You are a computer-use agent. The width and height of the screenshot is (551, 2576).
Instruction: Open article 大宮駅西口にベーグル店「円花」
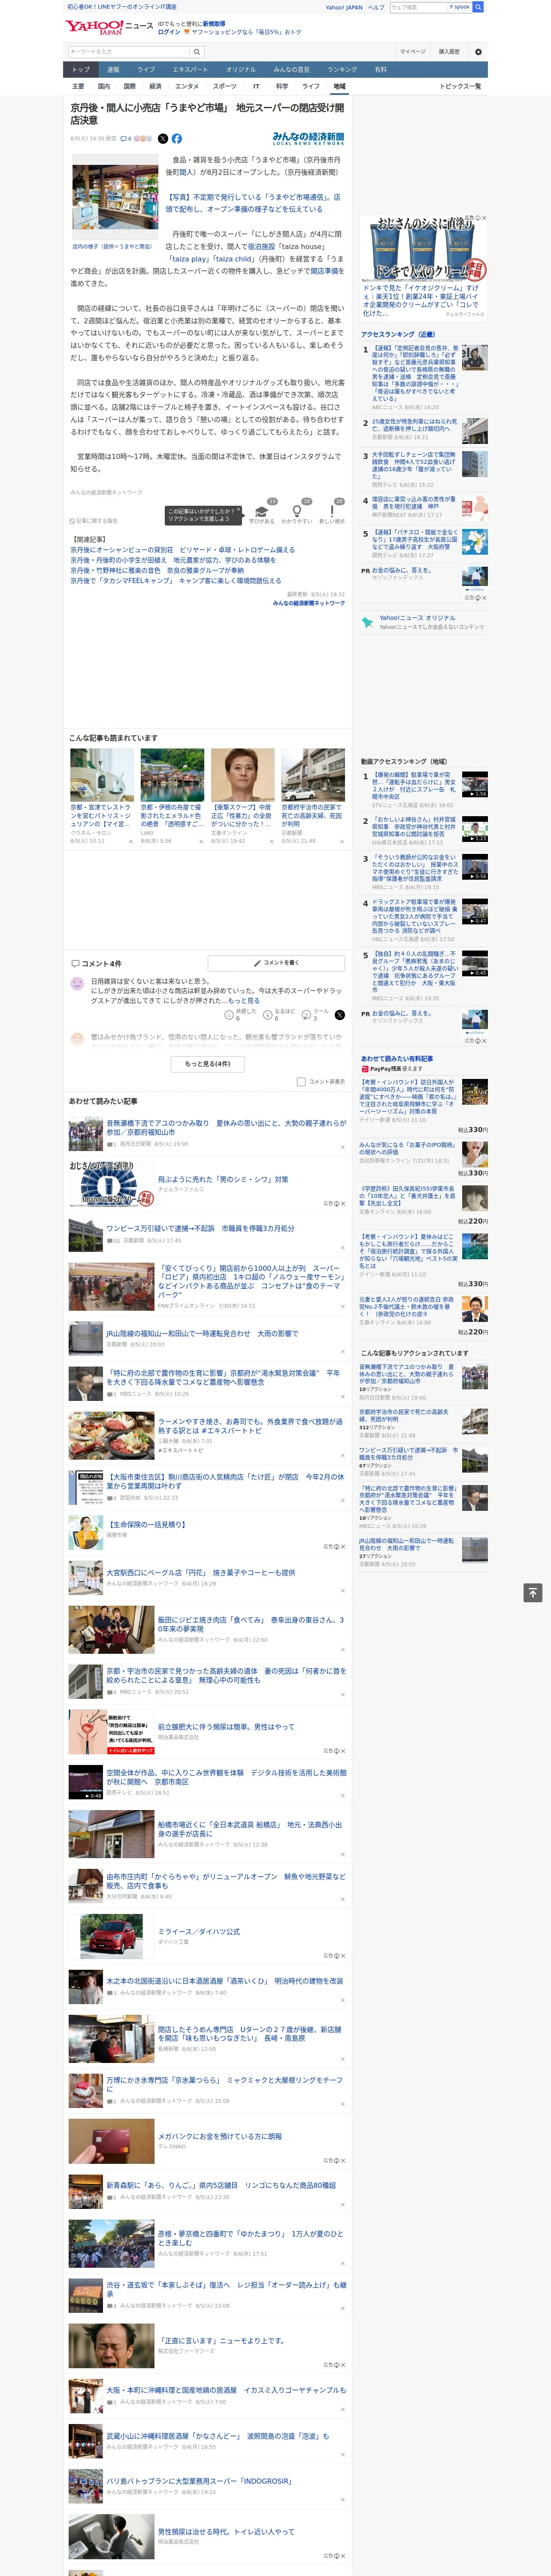[200, 1573]
